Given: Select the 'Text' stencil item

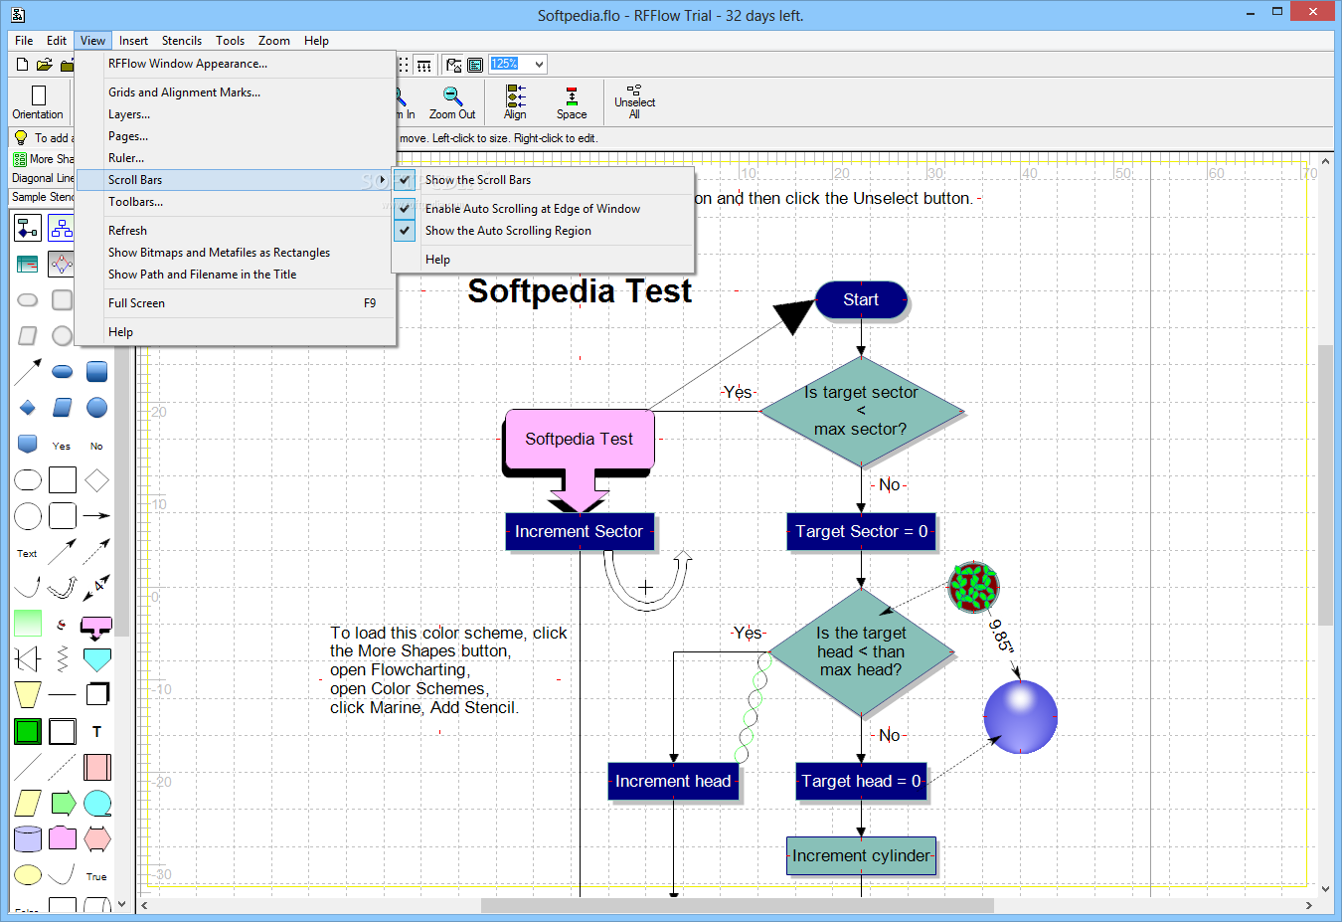Looking at the screenshot, I should (27, 553).
